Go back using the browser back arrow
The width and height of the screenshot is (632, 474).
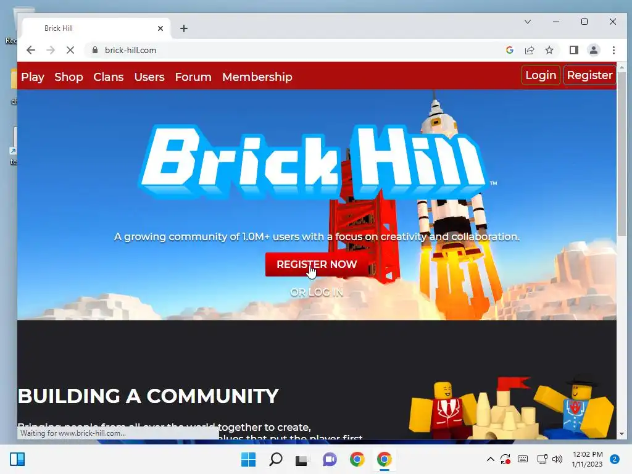click(31, 50)
